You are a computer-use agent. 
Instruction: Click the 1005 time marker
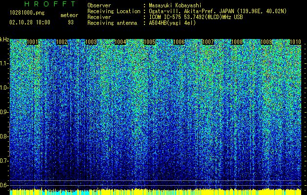(x=149, y=42)
